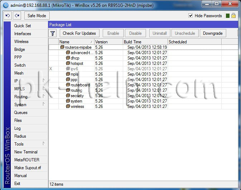Toggle Safe Mode

(37, 15)
